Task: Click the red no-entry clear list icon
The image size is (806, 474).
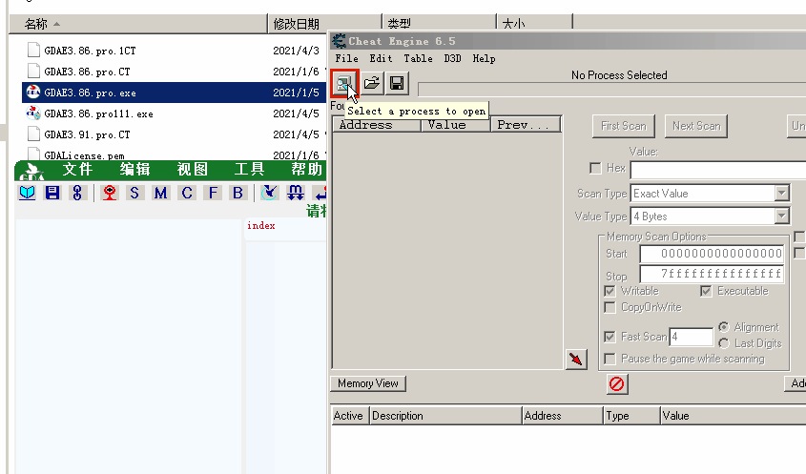Action: click(617, 384)
